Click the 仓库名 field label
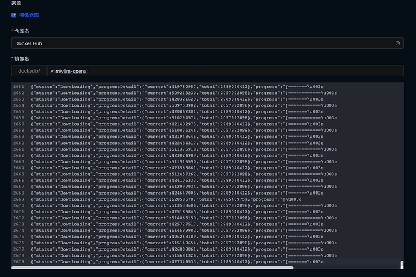The width and height of the screenshot is (416, 277). click(x=22, y=31)
